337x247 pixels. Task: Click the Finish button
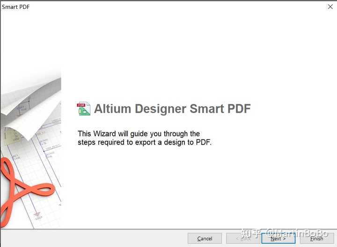[316, 239]
